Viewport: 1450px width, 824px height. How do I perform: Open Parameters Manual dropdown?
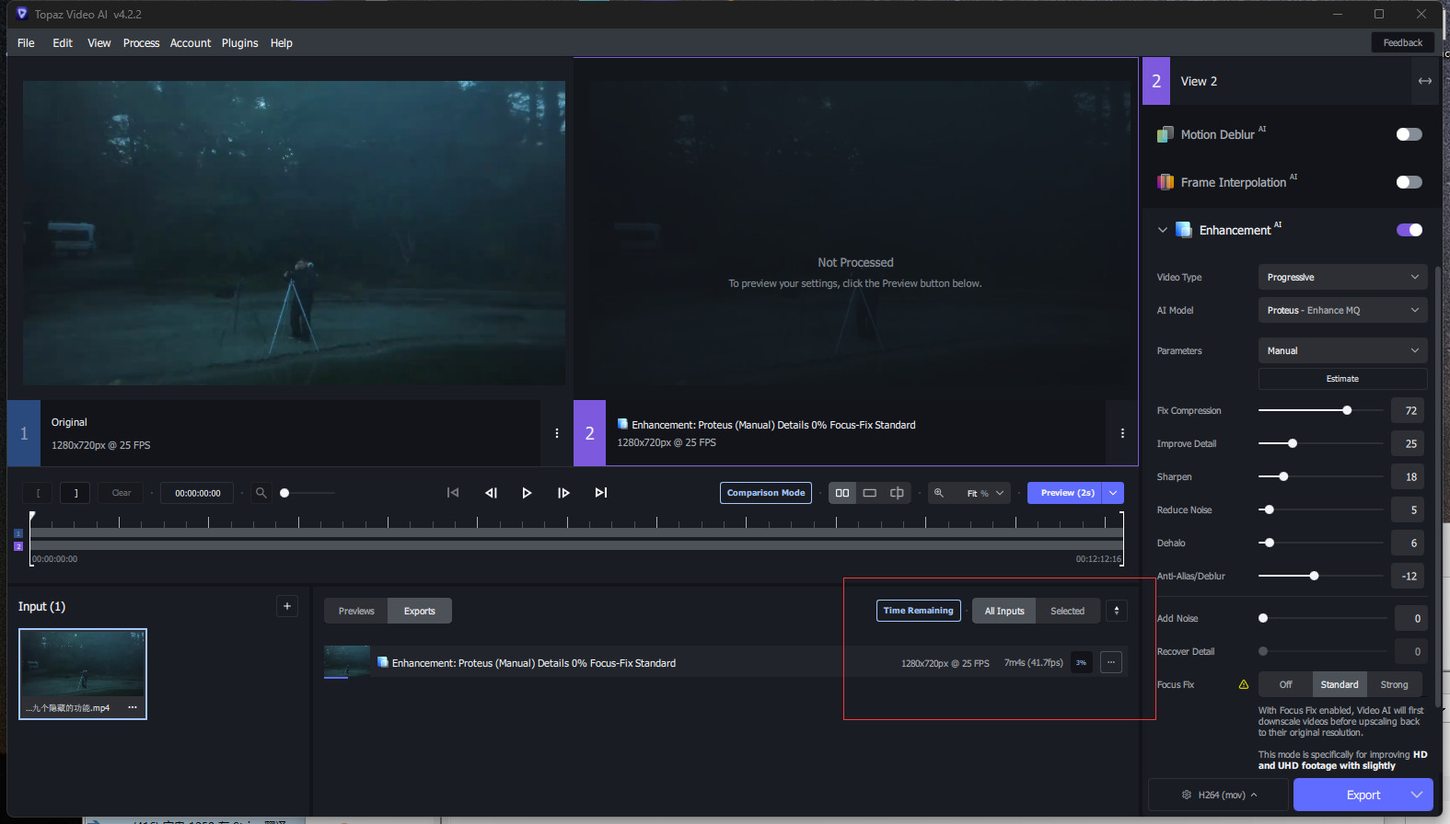(1342, 350)
